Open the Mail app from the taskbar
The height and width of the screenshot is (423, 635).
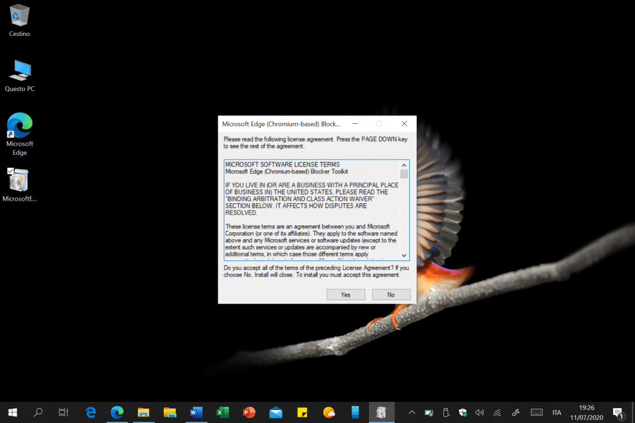click(276, 412)
